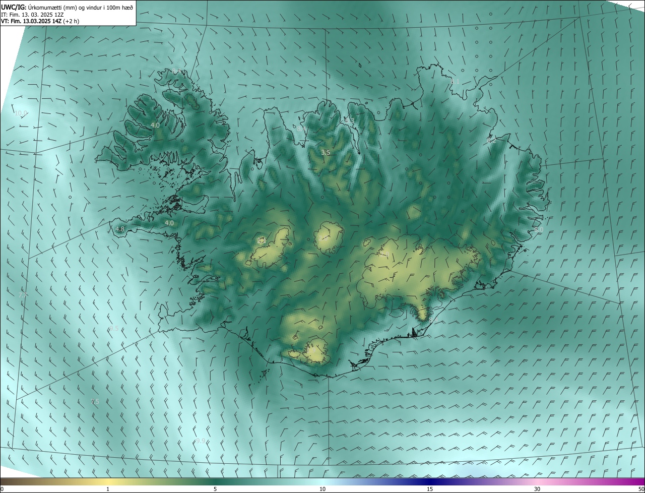The height and width of the screenshot is (493, 645).
Task: Click the '3.5' map value label
Action: (x=326, y=152)
